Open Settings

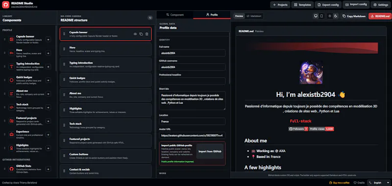click(x=381, y=5)
